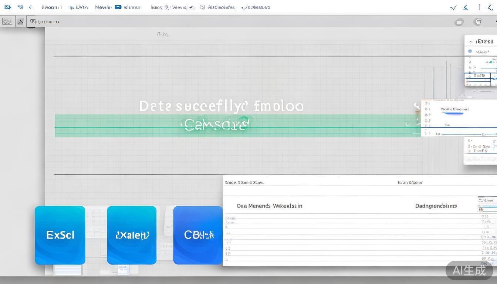The height and width of the screenshot is (284, 497).
Task: Select the blue CBuk tile
Action: [x=198, y=235]
